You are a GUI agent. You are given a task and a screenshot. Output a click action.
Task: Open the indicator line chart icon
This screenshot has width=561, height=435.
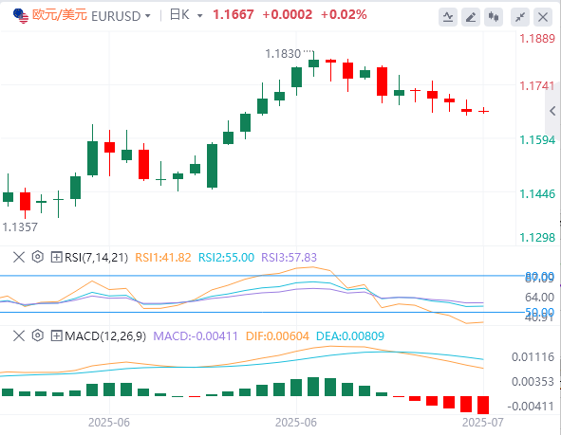[448, 16]
